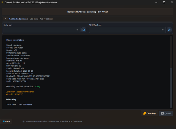The image size is (176, 129).
Task: Click the Connected devices label
Action: click(18, 19)
